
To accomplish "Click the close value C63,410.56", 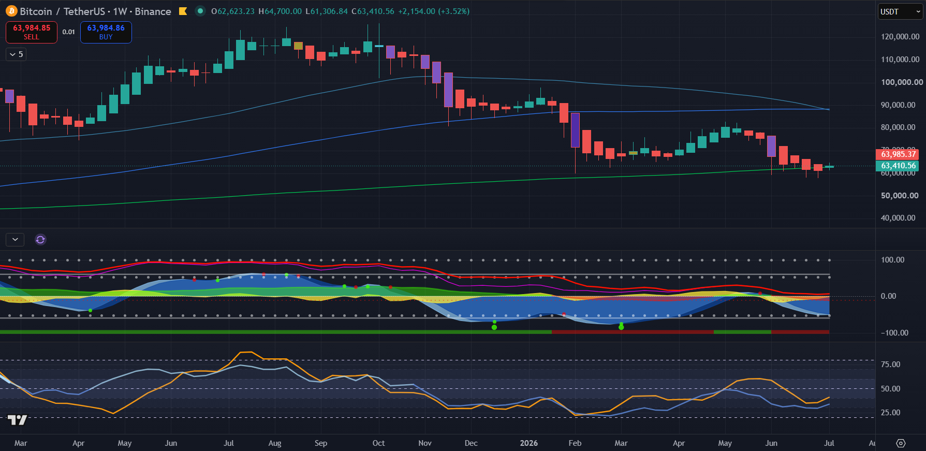I will [373, 11].
